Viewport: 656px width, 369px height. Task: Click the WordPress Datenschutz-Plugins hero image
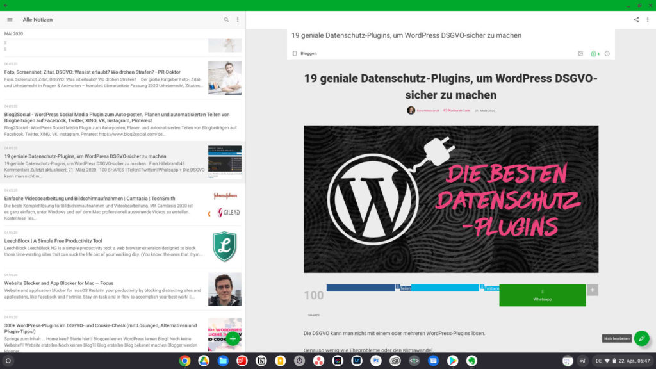coord(451,199)
